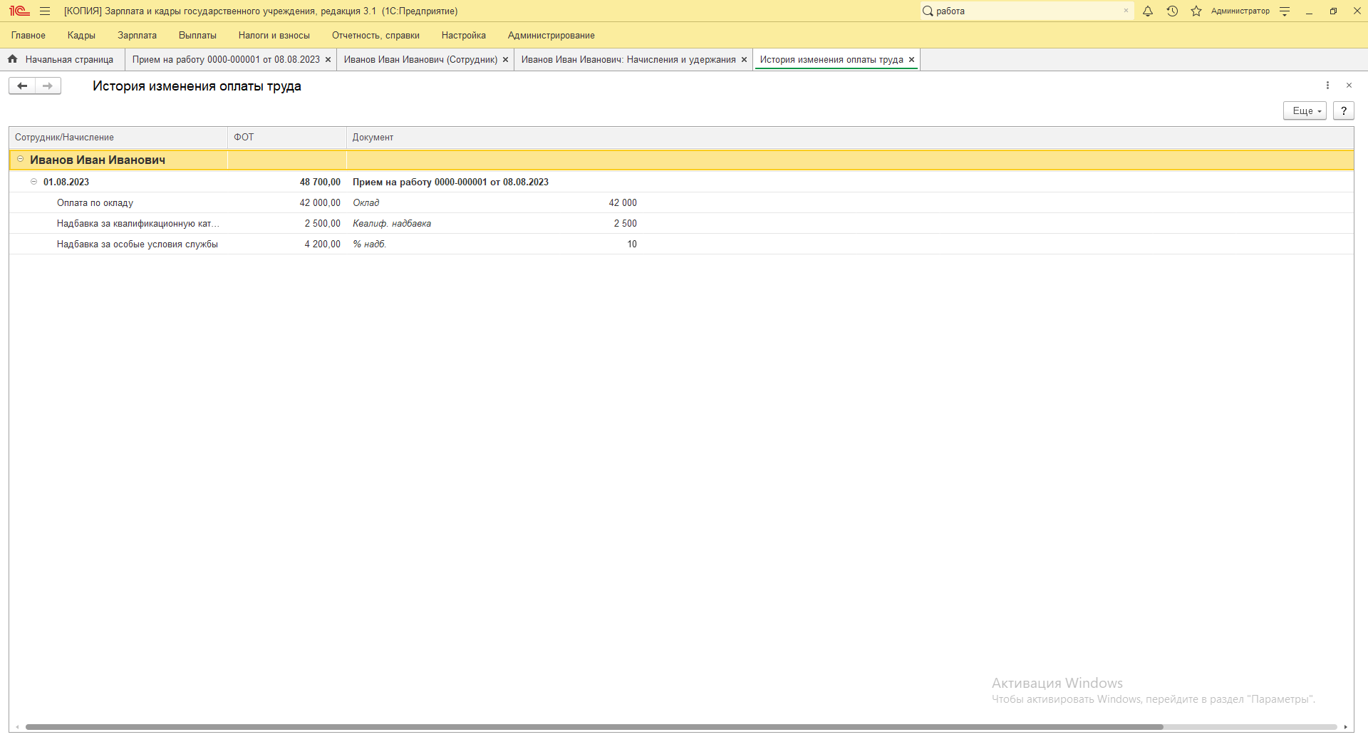Viewport: 1368px width, 737px height.
Task: Click the 2 500 indicator value
Action: [626, 224]
